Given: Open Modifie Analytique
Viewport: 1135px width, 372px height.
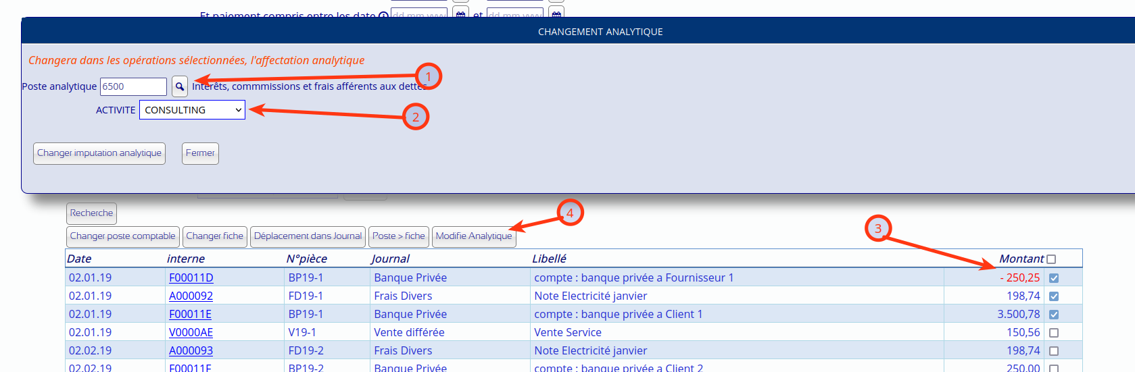Looking at the screenshot, I should tap(473, 236).
